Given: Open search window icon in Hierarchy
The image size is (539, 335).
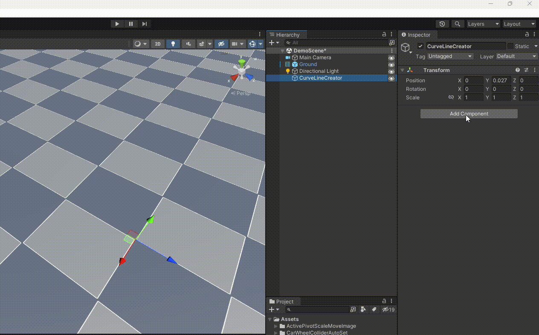Looking at the screenshot, I should (392, 43).
